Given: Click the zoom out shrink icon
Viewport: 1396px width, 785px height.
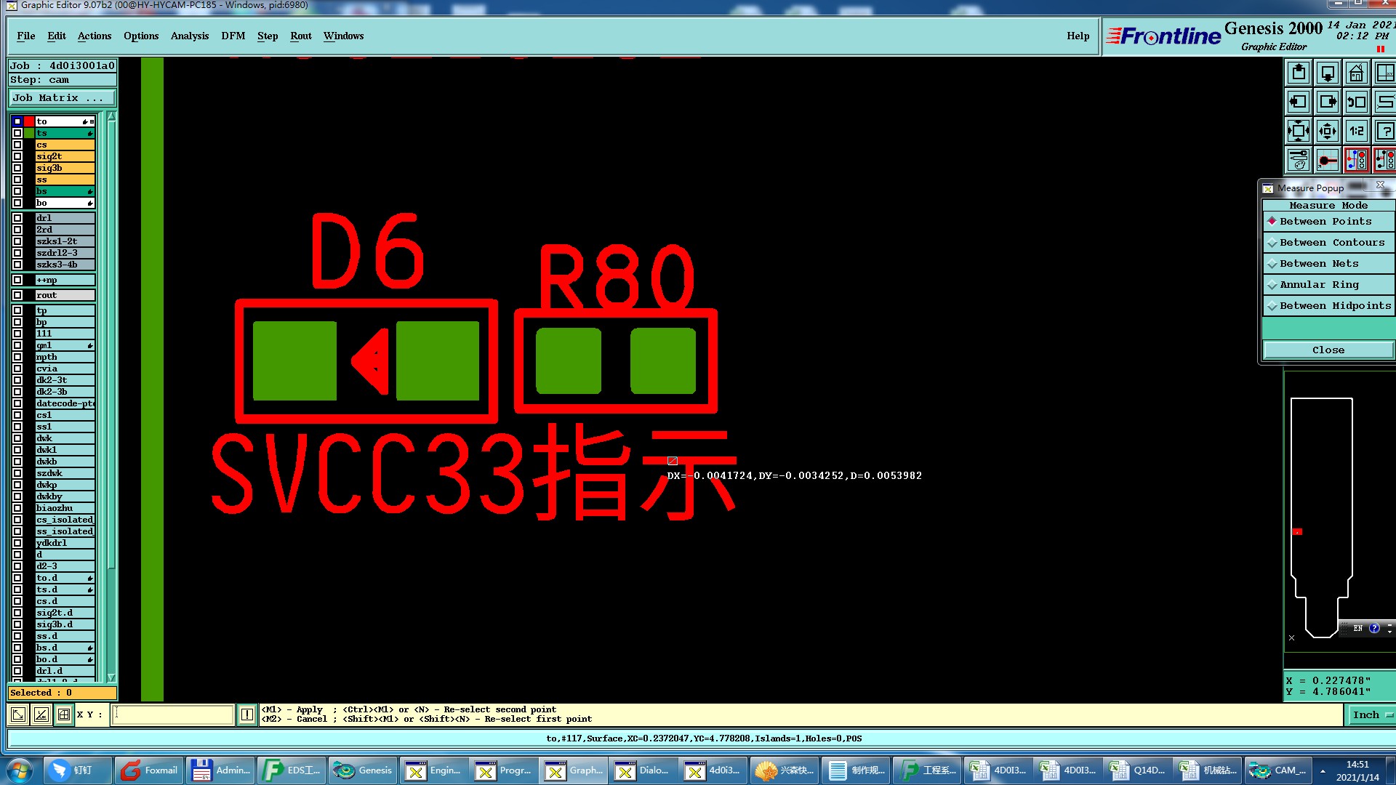Looking at the screenshot, I should coord(1327,132).
